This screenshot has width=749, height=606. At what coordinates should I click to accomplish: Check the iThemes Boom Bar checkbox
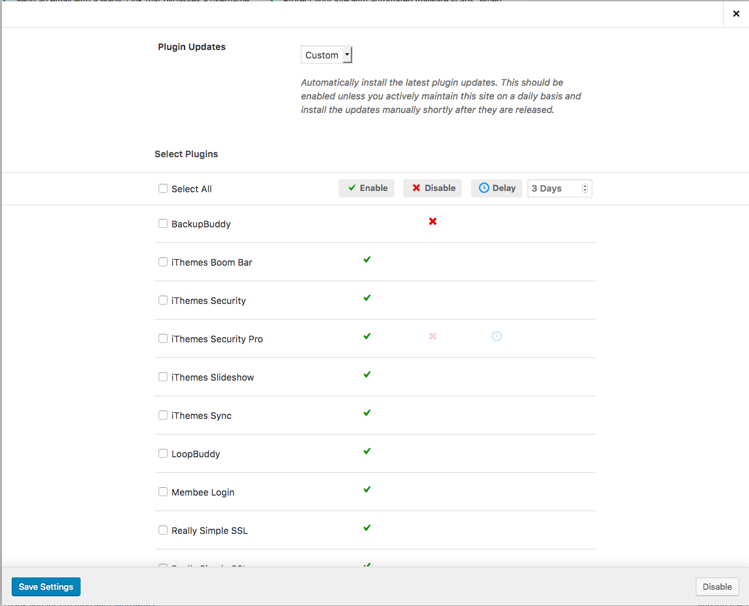[x=163, y=262]
